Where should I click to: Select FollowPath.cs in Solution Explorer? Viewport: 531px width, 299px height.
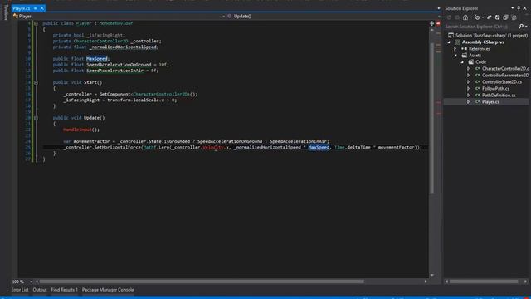coord(495,89)
